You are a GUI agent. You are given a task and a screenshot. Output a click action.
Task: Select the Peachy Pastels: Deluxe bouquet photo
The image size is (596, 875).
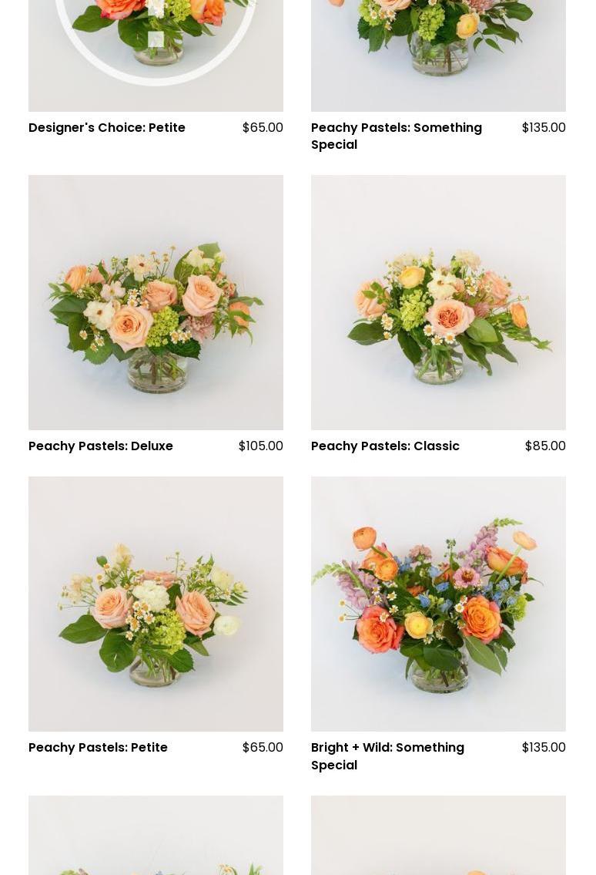(156, 302)
